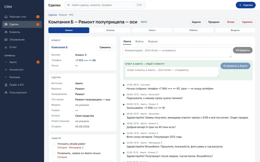Image resolution: width=260 pixels, height=162 pixels.
Task: Create new deal with + Сделка button
Action: tap(246, 5)
